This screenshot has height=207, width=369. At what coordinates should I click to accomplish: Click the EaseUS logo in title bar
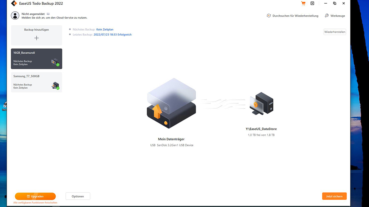14,4
